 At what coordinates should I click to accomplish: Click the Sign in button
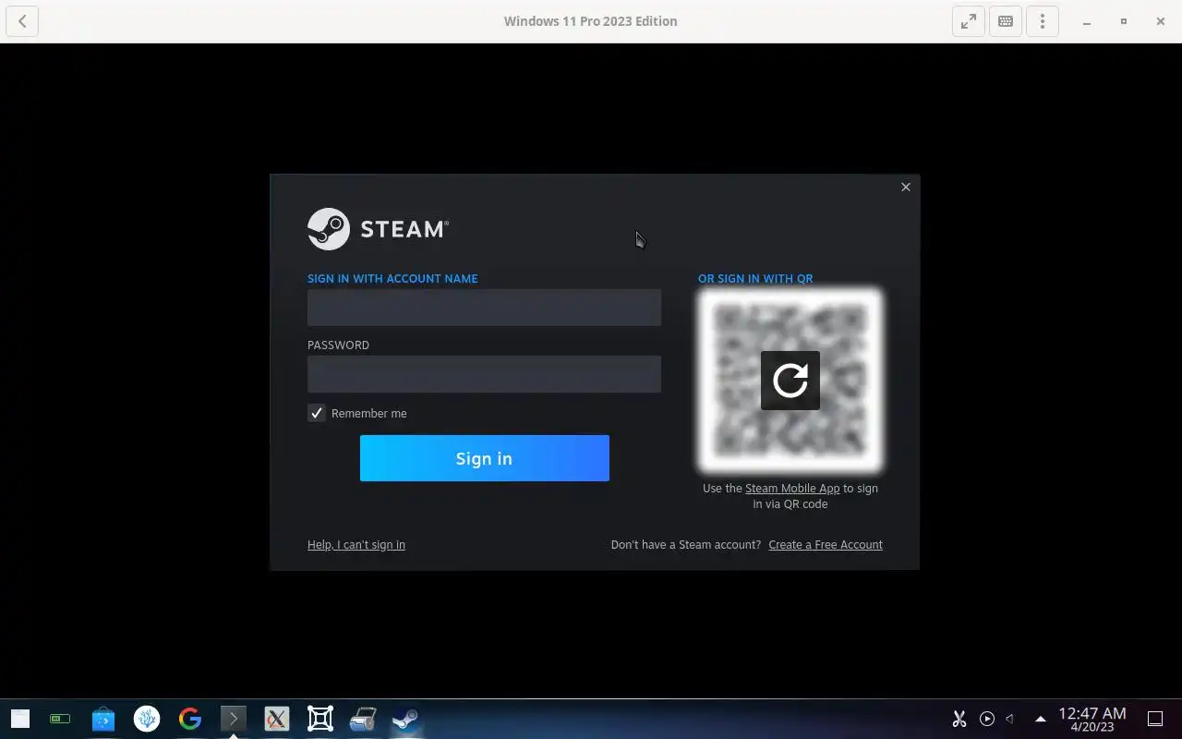(485, 458)
